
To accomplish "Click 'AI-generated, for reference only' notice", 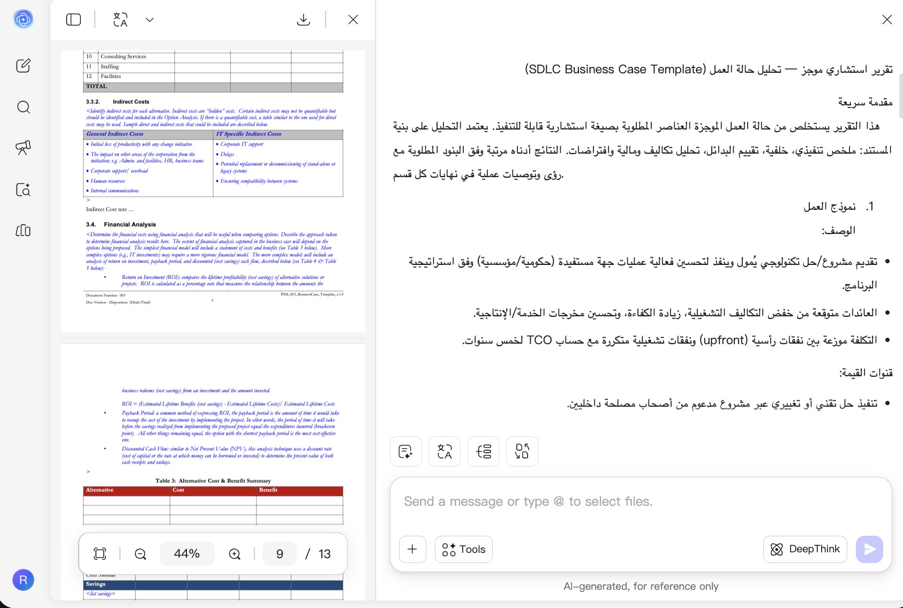I will (641, 587).
